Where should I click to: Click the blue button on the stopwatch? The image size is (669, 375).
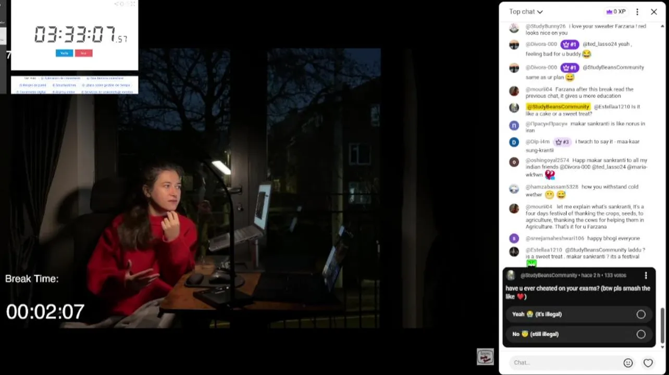[64, 53]
